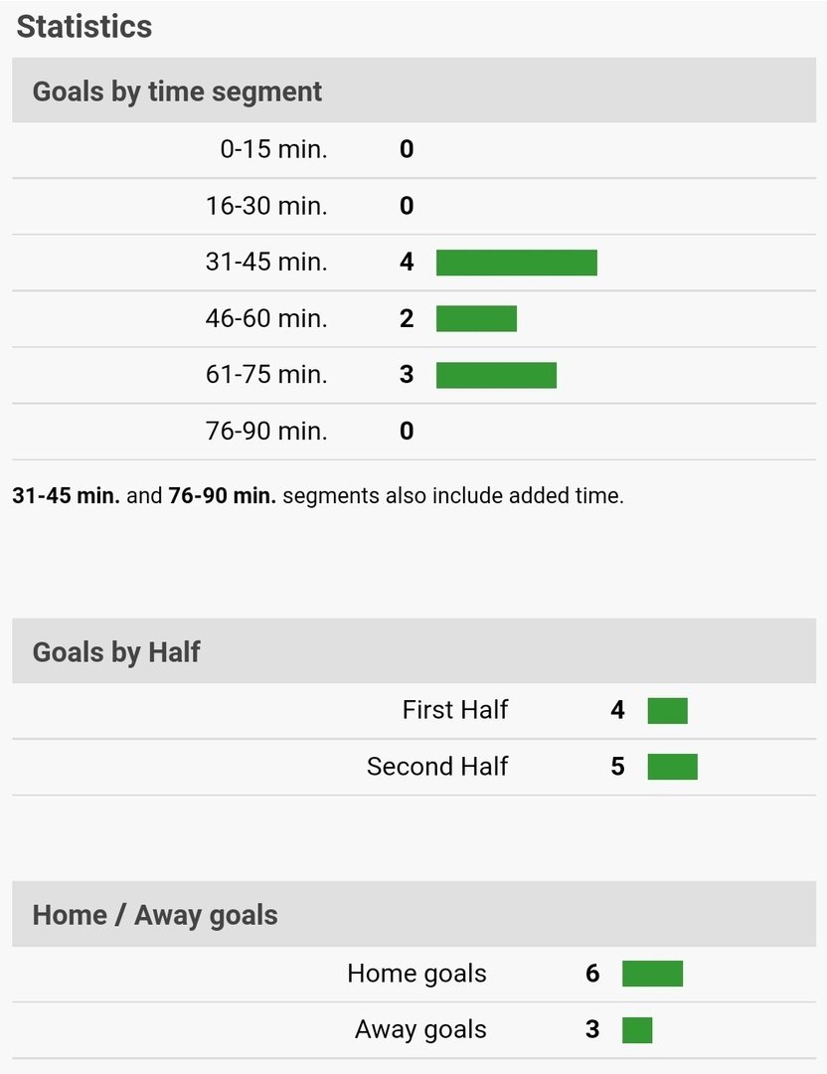Select the Home / Away goals header
Screen dimensions: 827x1074
tap(155, 915)
